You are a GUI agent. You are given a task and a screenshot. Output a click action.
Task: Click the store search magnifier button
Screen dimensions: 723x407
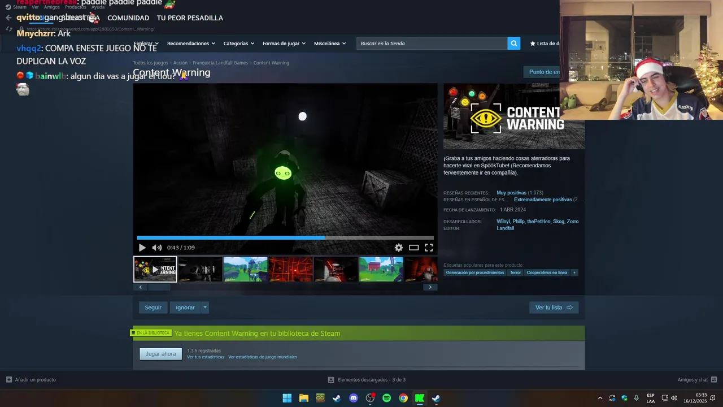point(513,44)
